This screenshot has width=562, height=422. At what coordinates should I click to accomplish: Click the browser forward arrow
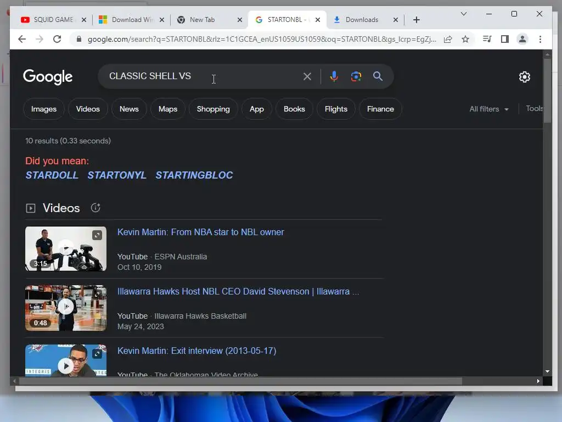(40, 39)
